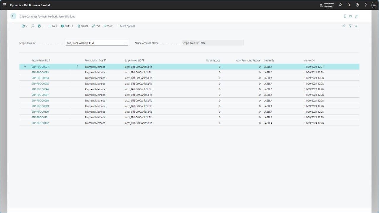Open the help question mark
Viewport: 379px width, 213px height.
tap(366, 5)
